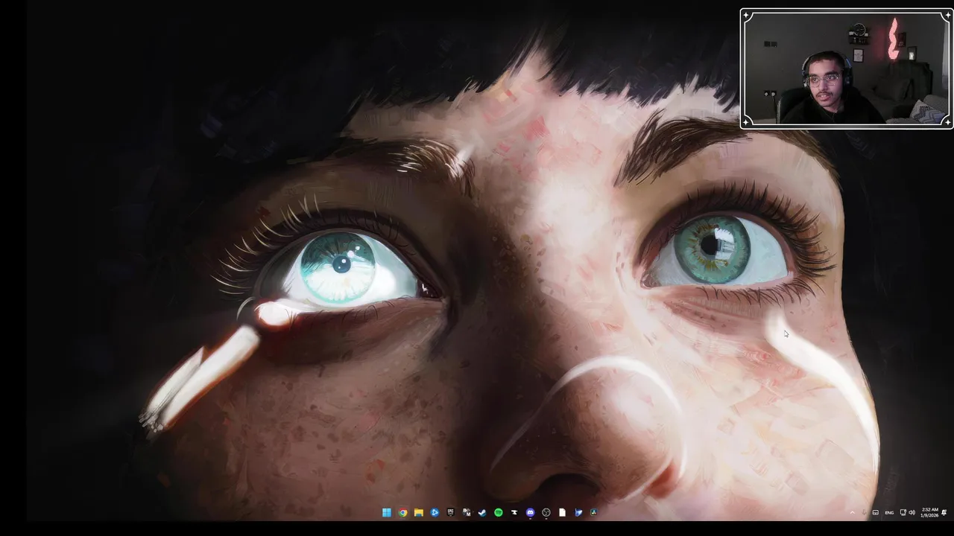
Task: Open the notification bell in the tray
Action: (x=944, y=512)
